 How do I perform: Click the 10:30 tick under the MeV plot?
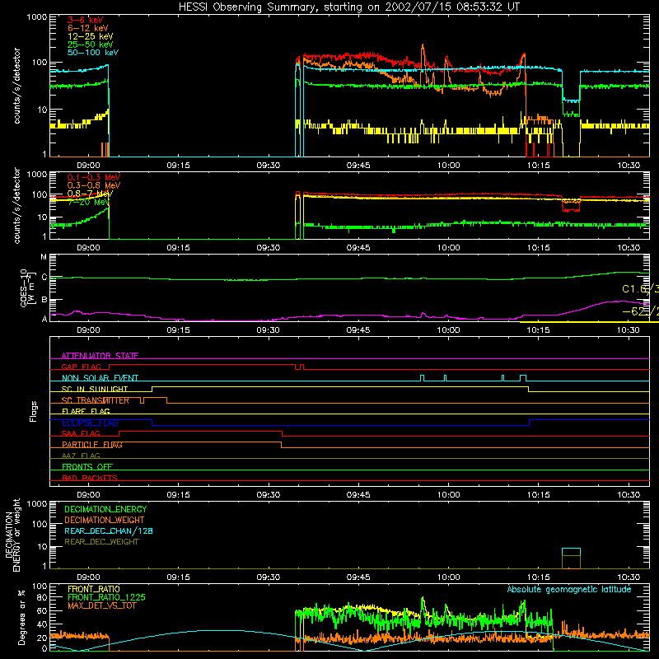pos(629,248)
